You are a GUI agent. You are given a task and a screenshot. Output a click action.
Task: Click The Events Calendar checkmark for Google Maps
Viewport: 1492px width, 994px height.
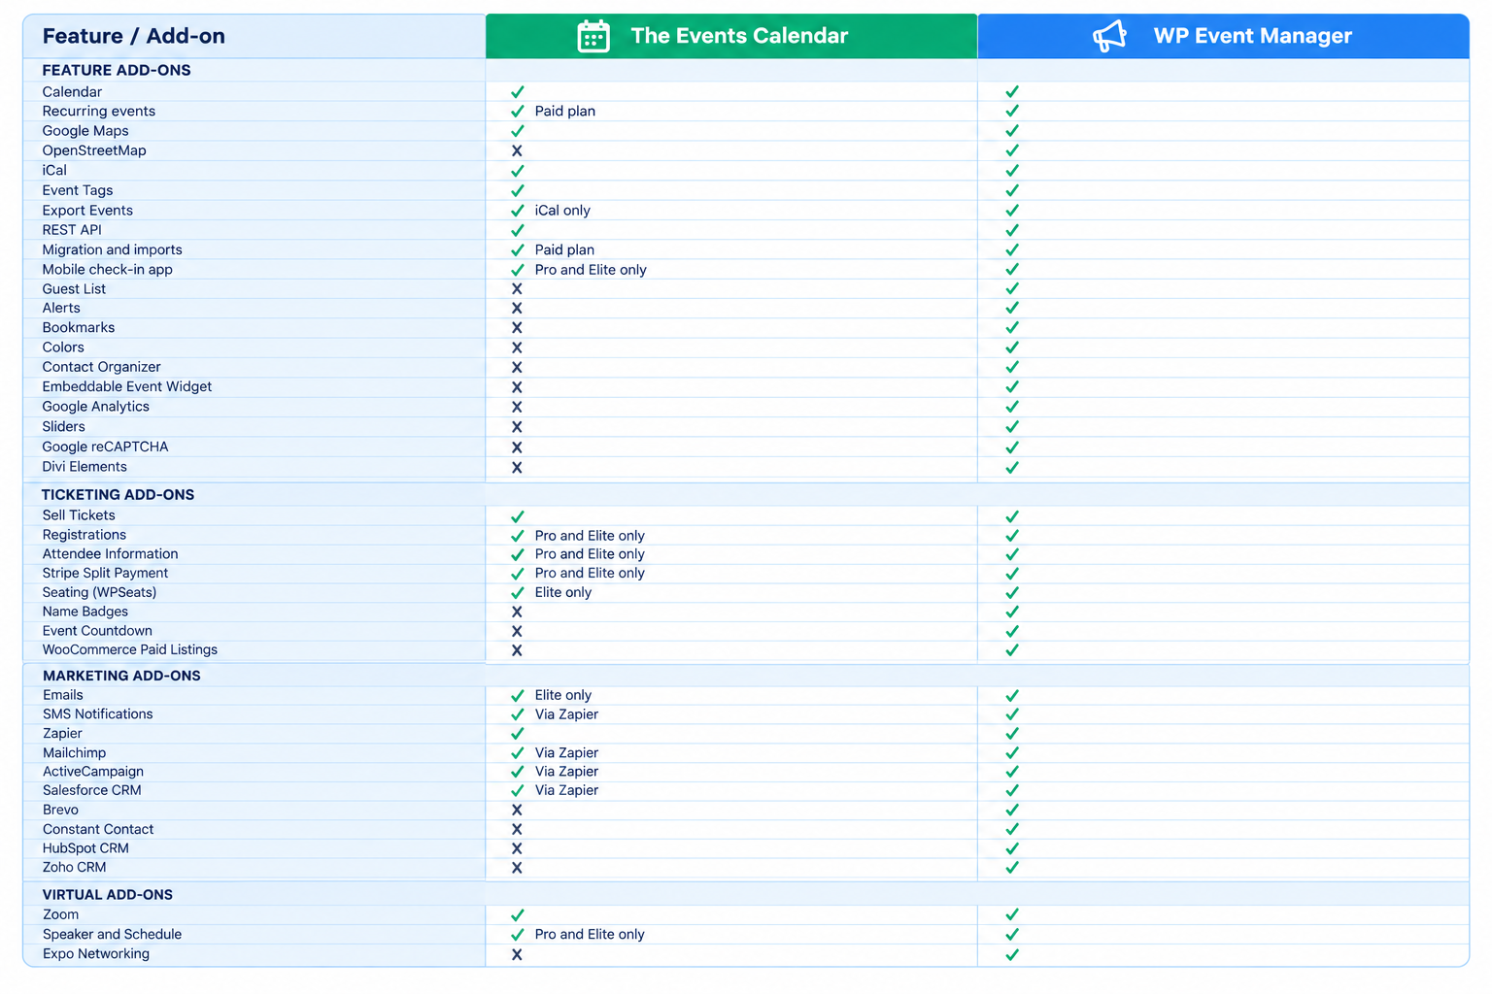click(518, 131)
